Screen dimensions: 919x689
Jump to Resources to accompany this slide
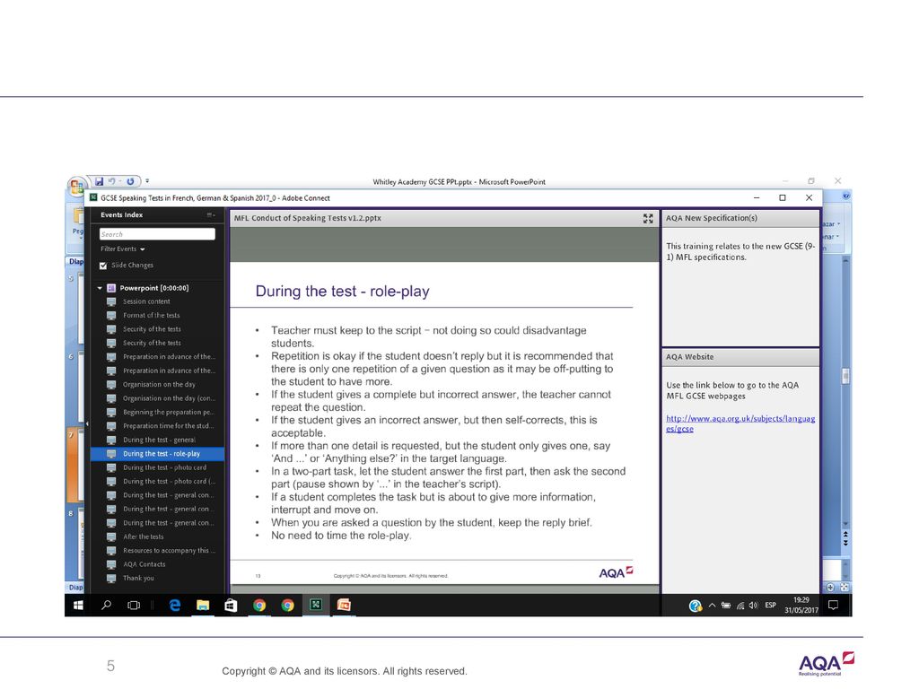(x=169, y=551)
